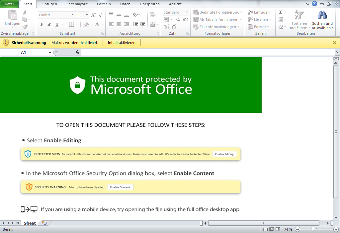Toggle bold formatting
The height and width of the screenshot is (233, 340).
pyautogui.click(x=42, y=24)
